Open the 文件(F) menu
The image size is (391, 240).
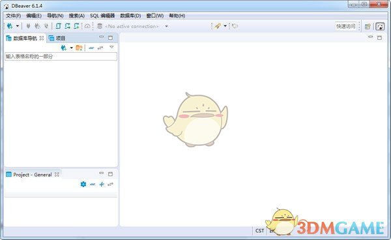coord(14,16)
